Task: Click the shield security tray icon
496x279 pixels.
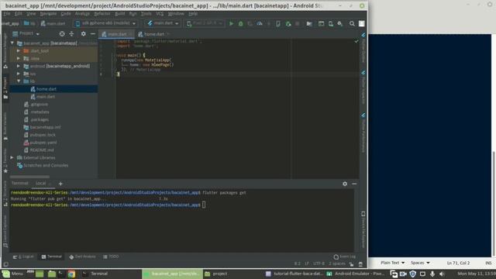Action: click(x=413, y=274)
